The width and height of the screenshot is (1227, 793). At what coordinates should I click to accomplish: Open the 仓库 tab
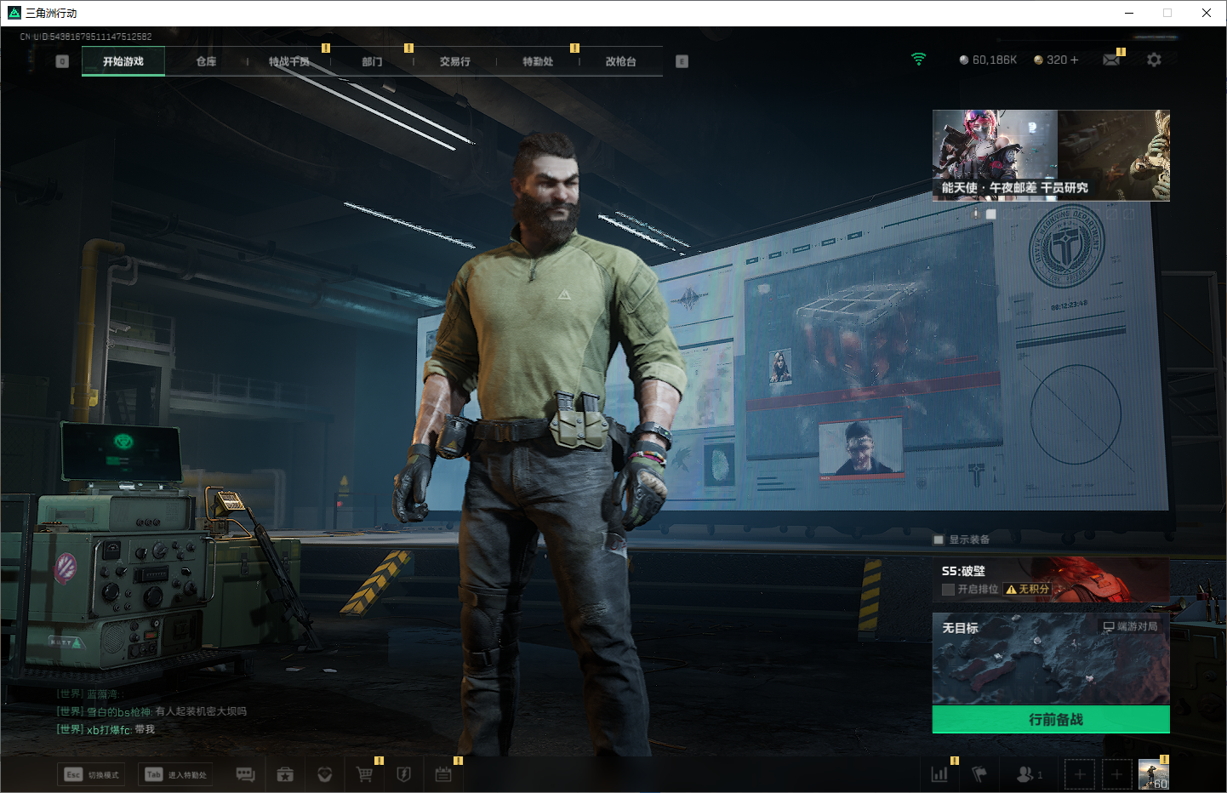point(206,61)
